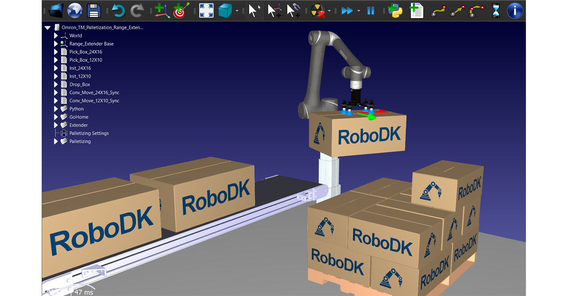Select Range_Extender Base in tree

pos(92,44)
